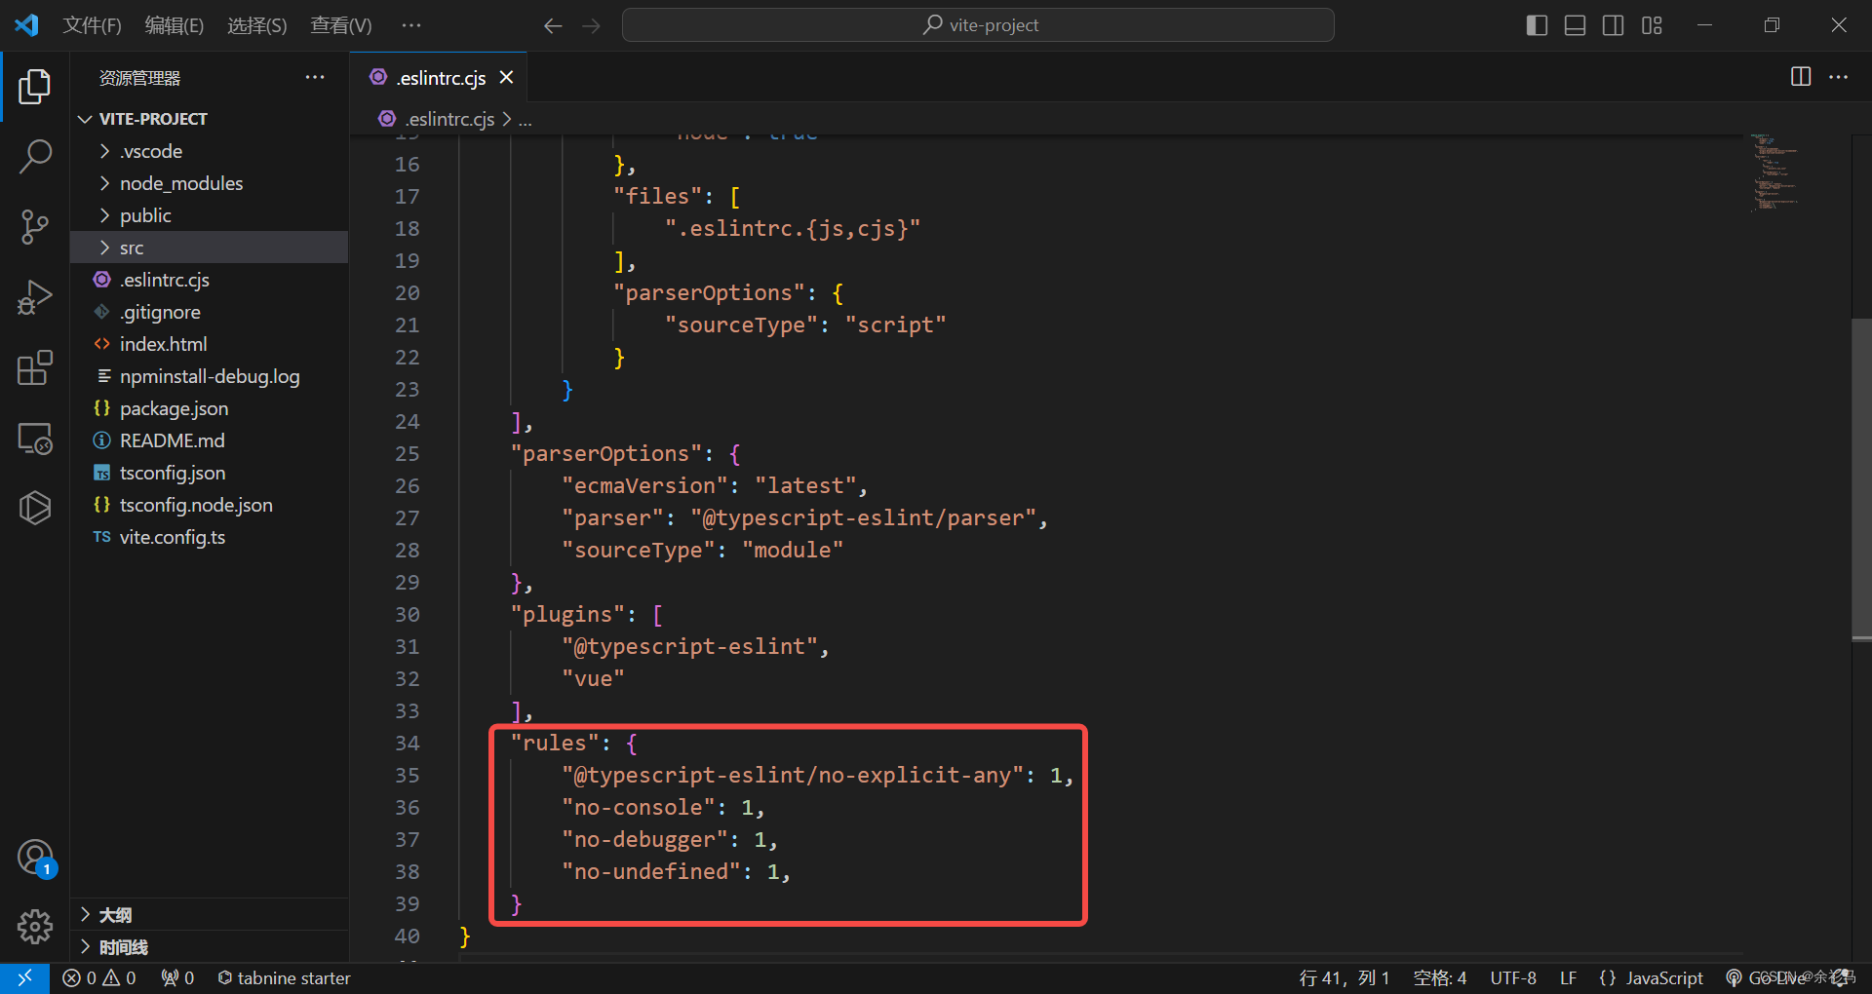Select the .eslintrc.cjs editor tab
The image size is (1872, 994).
(x=439, y=77)
